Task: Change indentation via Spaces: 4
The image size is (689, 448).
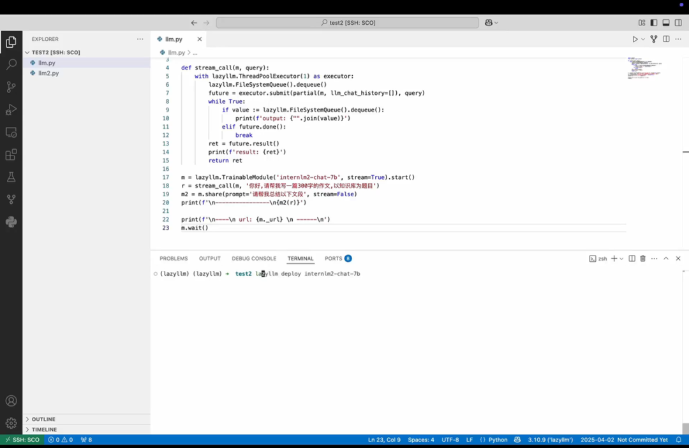Action: [x=420, y=440]
